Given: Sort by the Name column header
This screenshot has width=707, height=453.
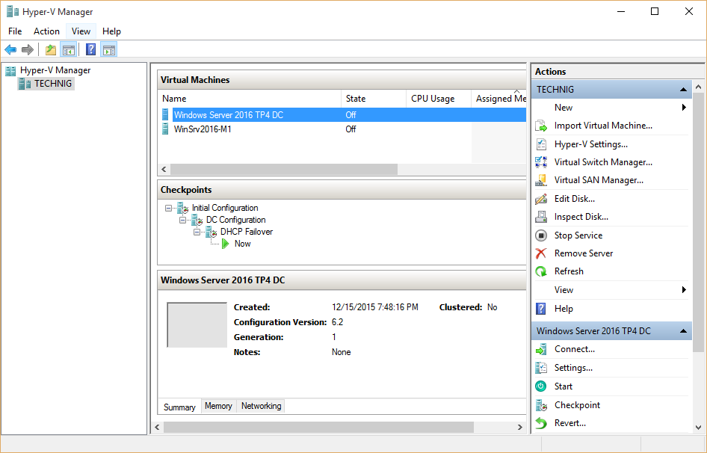Looking at the screenshot, I should coord(250,99).
